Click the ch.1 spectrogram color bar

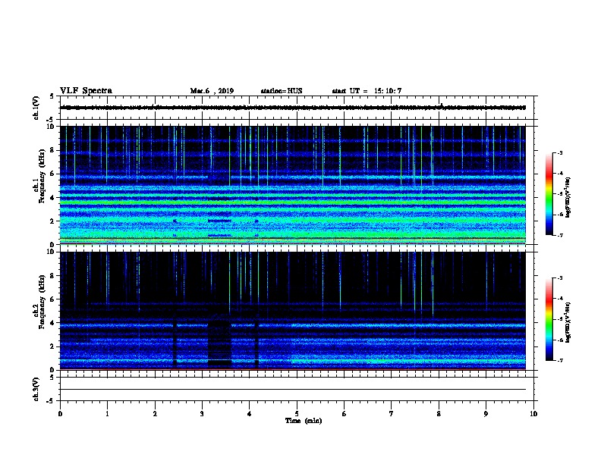(x=549, y=194)
